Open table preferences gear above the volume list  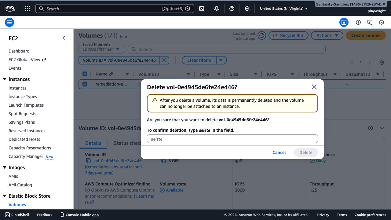(x=382, y=62)
